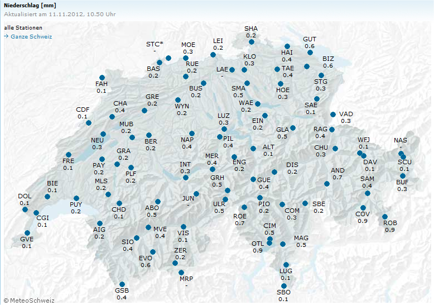Click the ABO station dot
The image size is (434, 305).
click(158, 202)
